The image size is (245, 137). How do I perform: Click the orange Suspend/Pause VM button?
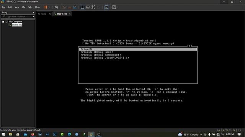46,7
